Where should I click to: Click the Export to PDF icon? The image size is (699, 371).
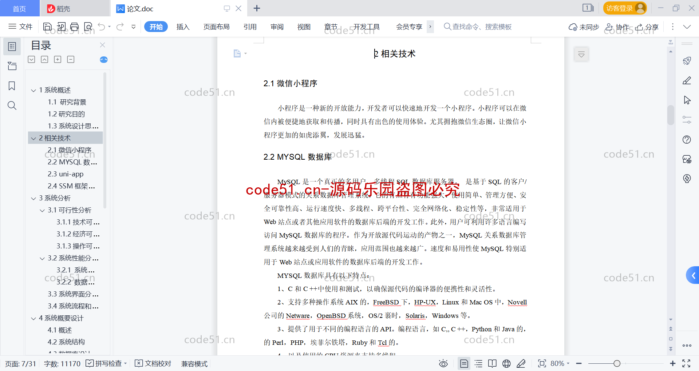coord(61,27)
